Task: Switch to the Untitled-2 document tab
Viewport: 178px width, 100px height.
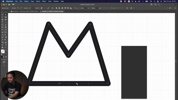Action: 53,11
